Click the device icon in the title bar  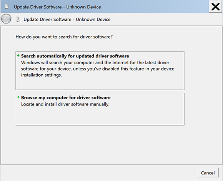pyautogui.click(x=7, y=7)
